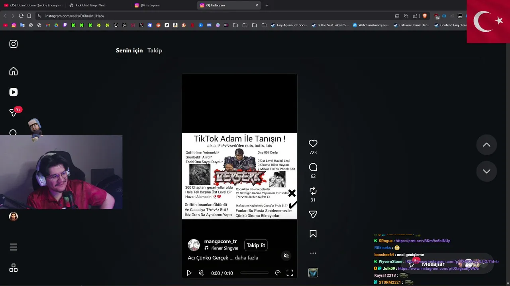Open browser zoom magnifier icon
The height and width of the screenshot is (286, 510).
click(406, 16)
